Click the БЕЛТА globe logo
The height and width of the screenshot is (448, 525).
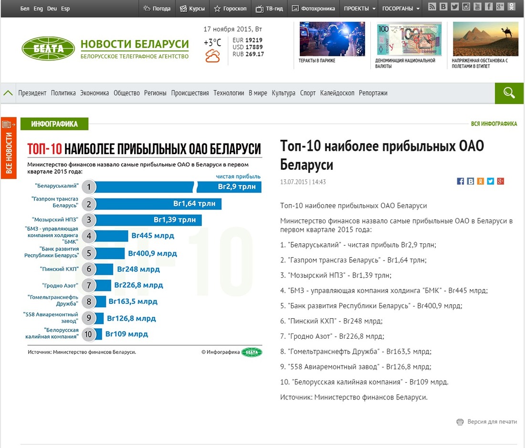(48, 49)
